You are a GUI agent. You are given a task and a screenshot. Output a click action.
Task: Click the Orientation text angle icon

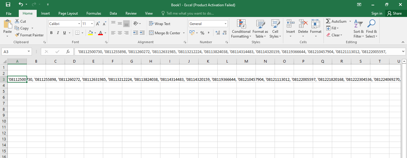136,24
